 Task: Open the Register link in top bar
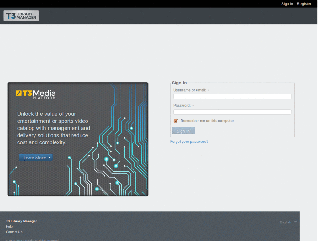point(304,4)
